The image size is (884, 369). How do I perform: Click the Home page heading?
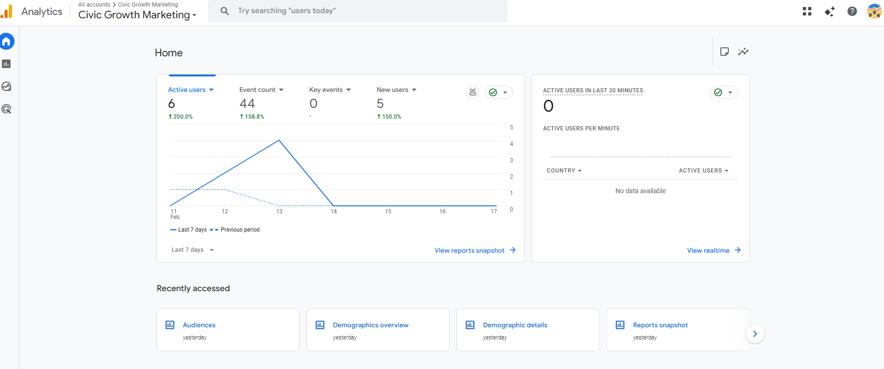click(x=169, y=53)
